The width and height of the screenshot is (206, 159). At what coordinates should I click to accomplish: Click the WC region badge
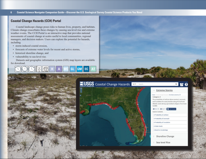point(66,69)
